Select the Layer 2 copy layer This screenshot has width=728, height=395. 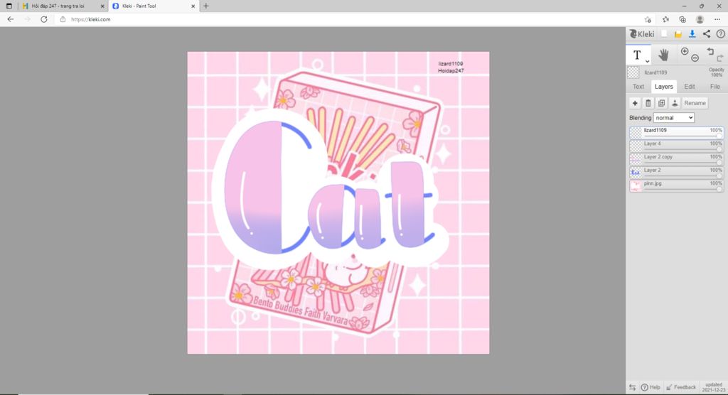pos(677,159)
